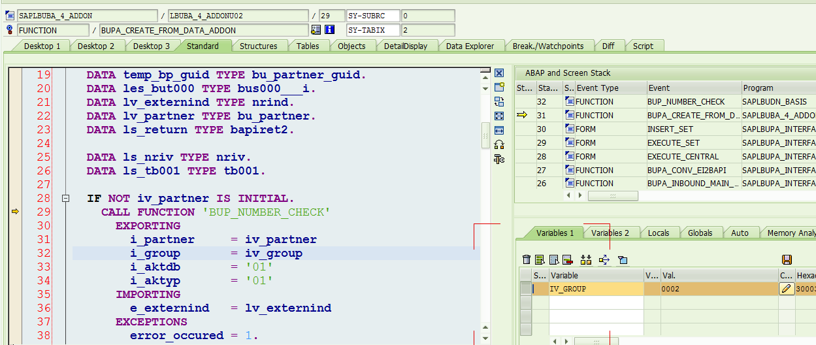Open the Objects tab
Viewport: 816px width, 345px height.
pyautogui.click(x=351, y=46)
